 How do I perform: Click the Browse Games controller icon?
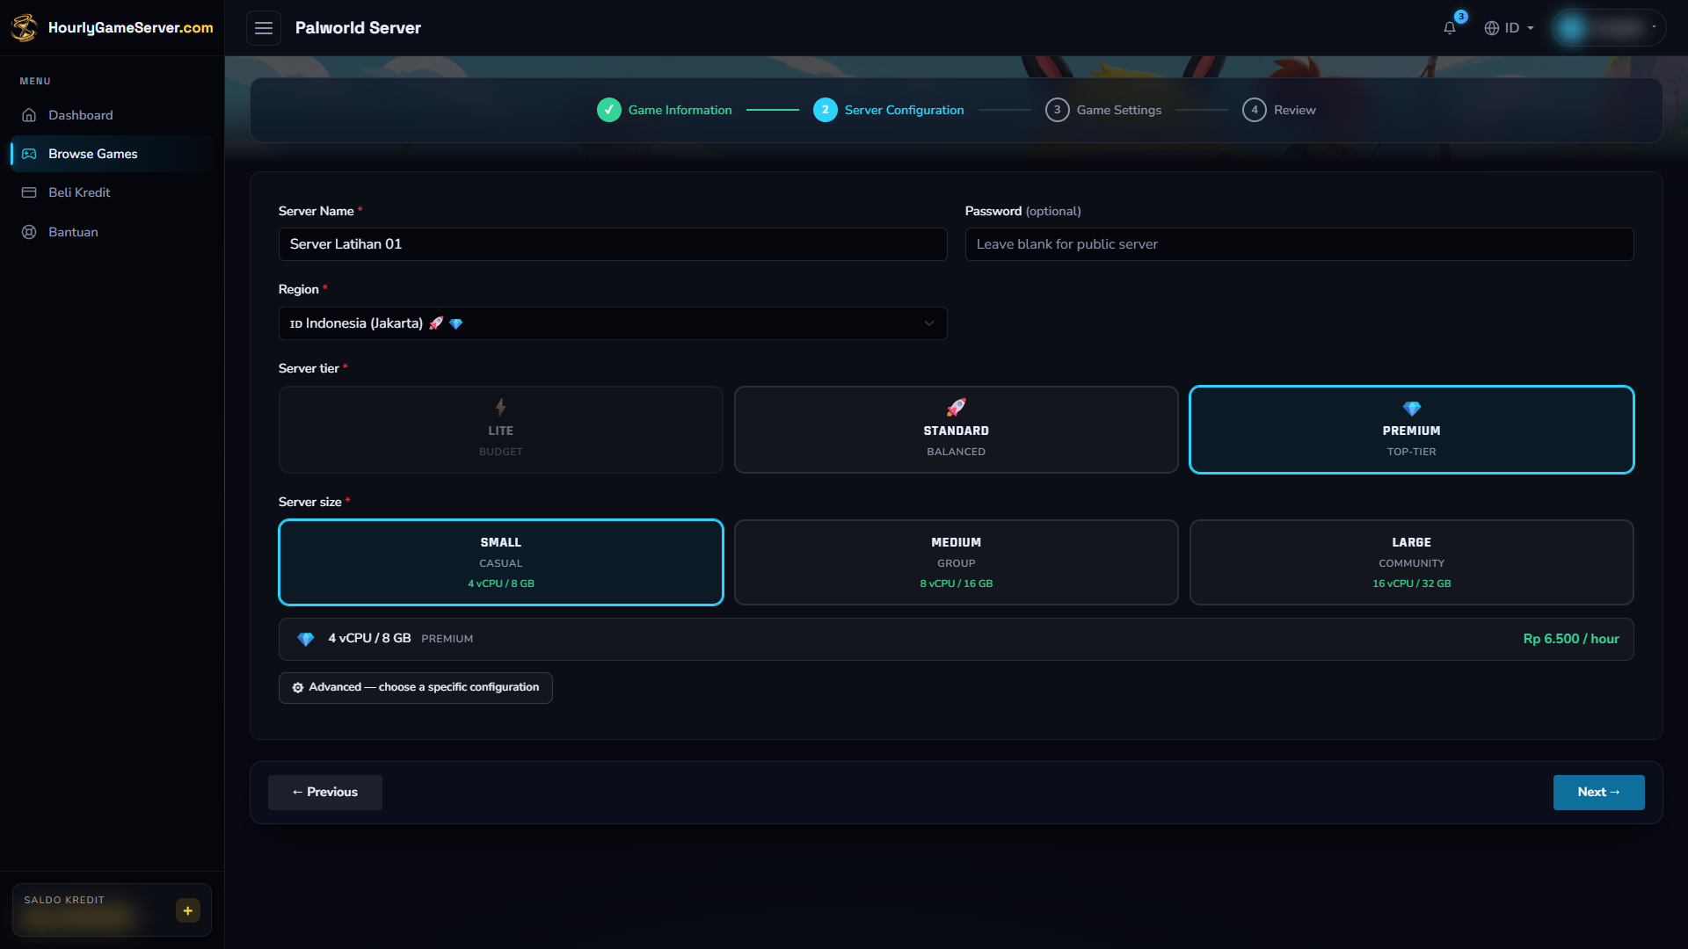[29, 154]
